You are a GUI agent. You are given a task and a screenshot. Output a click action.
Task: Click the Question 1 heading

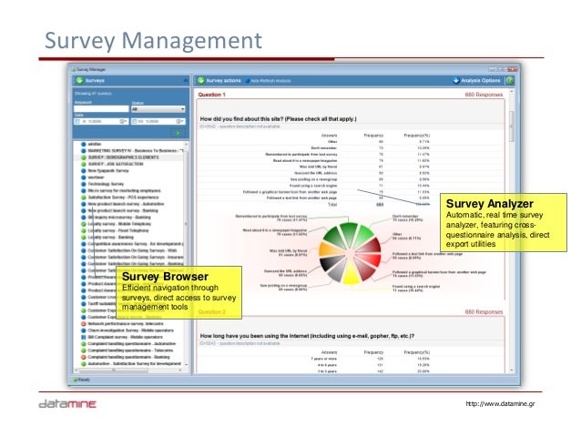click(211, 95)
